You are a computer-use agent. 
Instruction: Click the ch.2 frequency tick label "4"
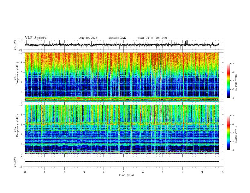(x=22, y=134)
